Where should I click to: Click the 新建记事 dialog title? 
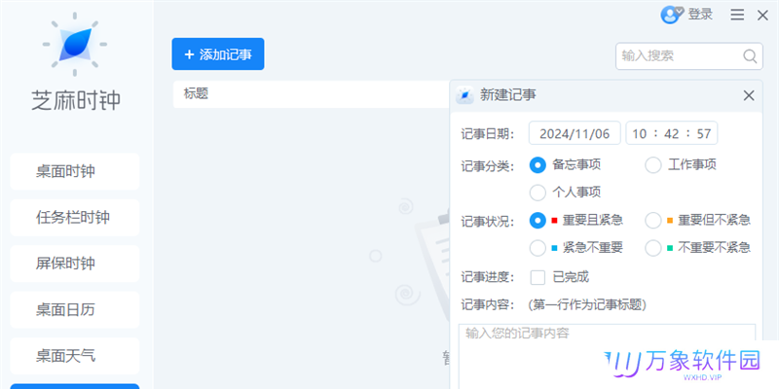coord(507,94)
